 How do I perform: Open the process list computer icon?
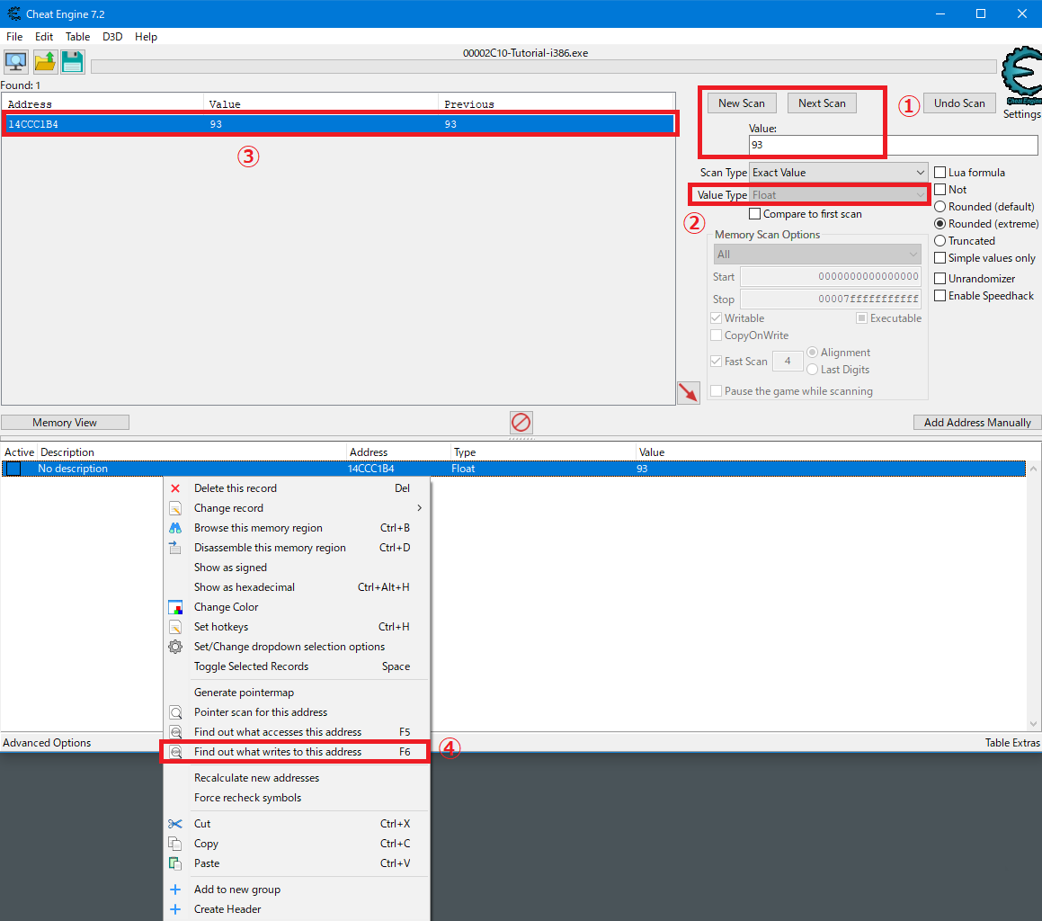(16, 62)
